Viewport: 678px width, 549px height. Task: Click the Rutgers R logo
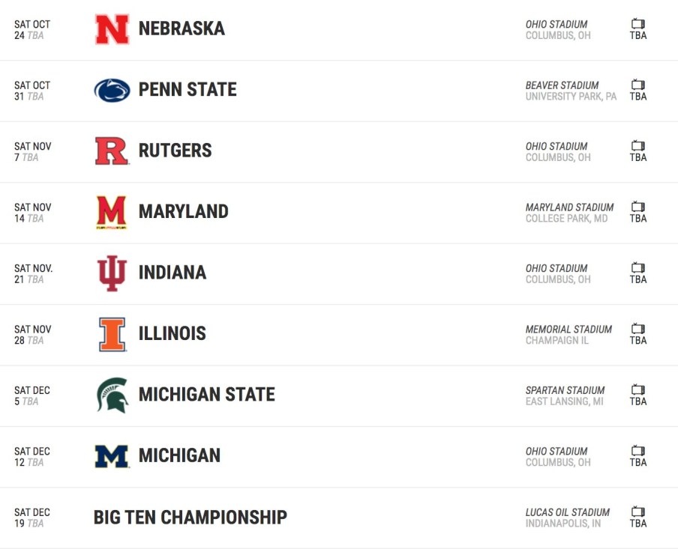[112, 151]
